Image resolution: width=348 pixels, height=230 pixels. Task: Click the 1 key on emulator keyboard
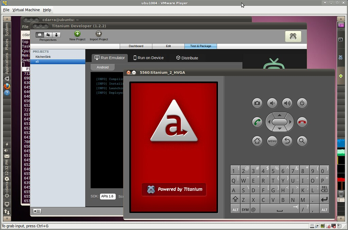tap(235, 170)
